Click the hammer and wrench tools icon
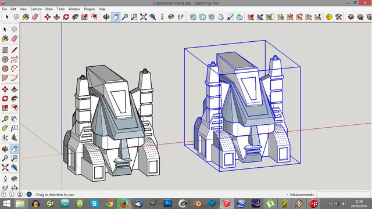This screenshot has height=209, width=372. tap(338, 17)
